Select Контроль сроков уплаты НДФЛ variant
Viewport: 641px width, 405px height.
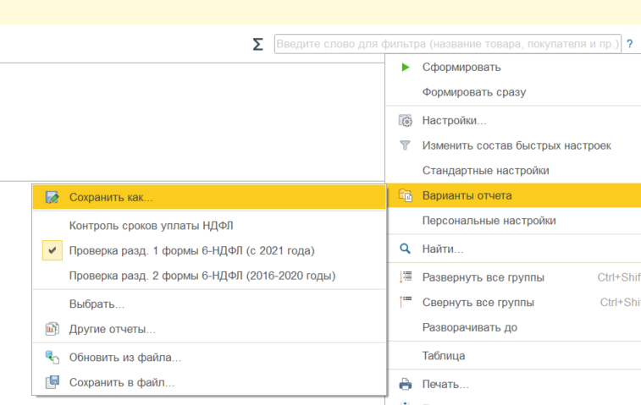151,225
